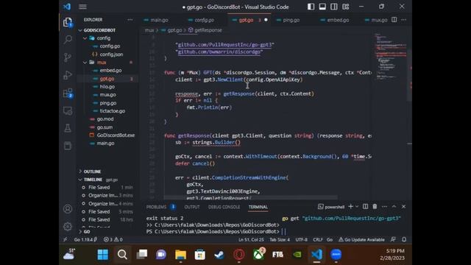Image resolution: width=471 pixels, height=265 pixels.
Task: Open the Run and Debug view
Action: (68, 75)
